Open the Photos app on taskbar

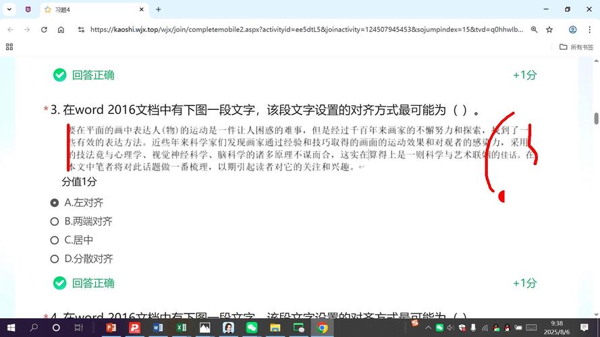pyautogui.click(x=204, y=328)
